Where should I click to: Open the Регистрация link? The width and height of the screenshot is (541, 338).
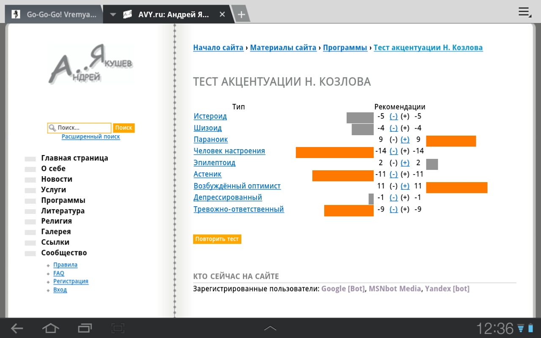[71, 281]
